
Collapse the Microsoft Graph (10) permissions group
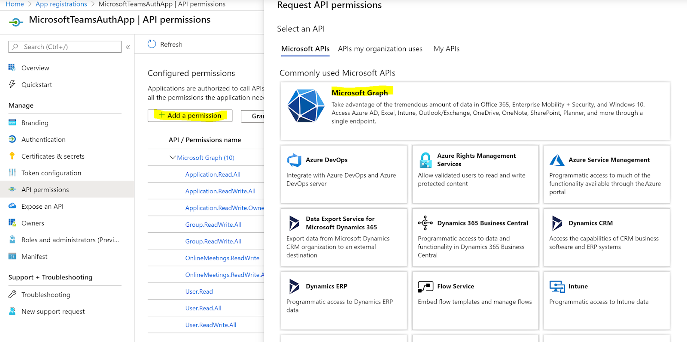[x=172, y=158]
